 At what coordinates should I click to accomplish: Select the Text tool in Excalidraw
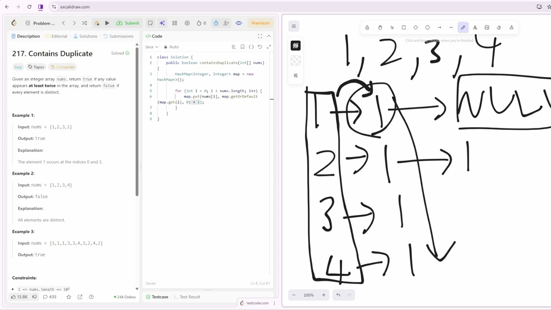click(475, 28)
